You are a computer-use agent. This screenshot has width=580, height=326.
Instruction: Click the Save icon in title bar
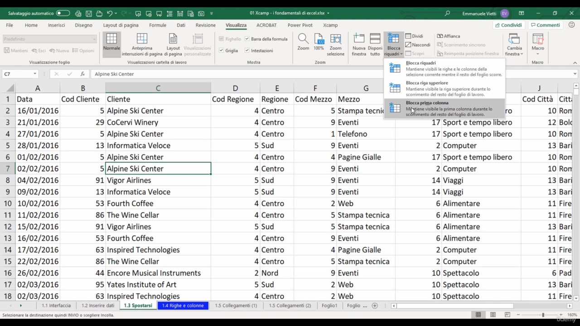point(88,14)
